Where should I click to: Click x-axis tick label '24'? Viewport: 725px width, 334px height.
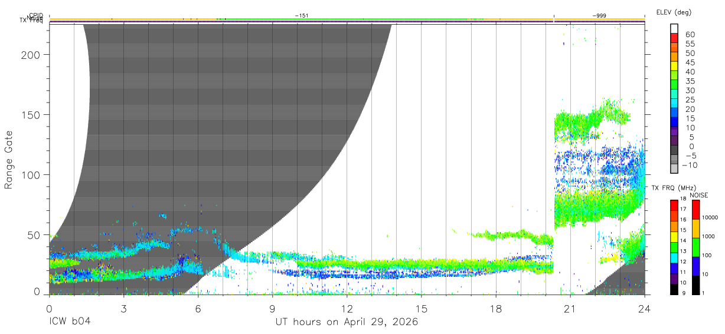(x=644, y=309)
